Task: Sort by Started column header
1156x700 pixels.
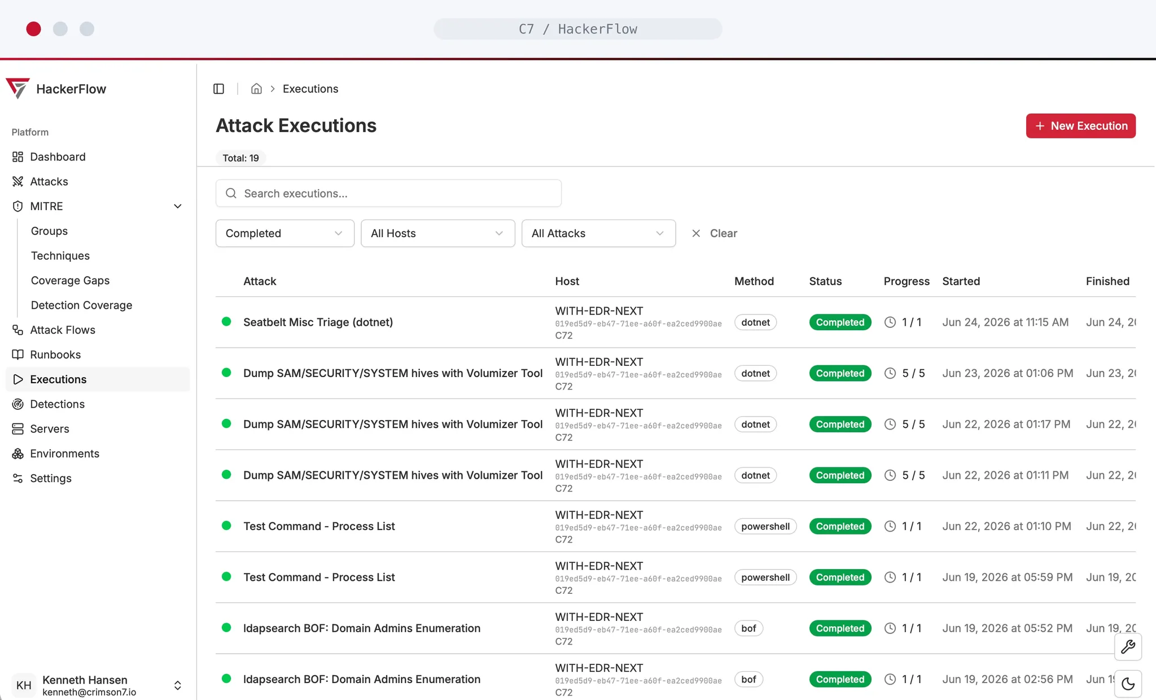Action: click(961, 281)
